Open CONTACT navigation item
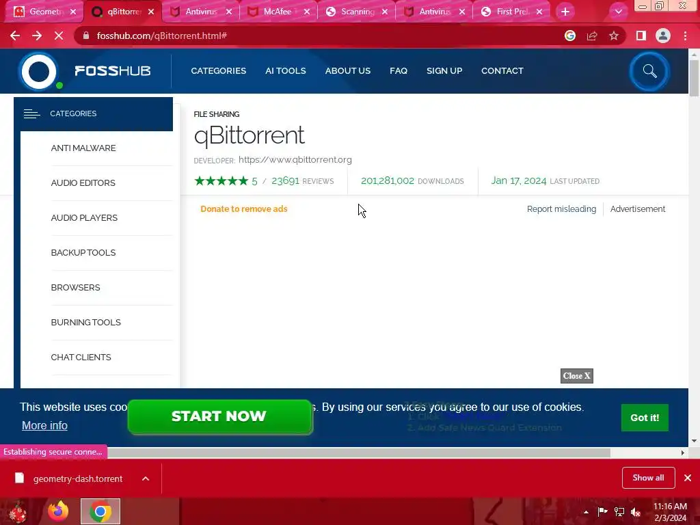Viewport: 700px width, 525px height. 502,71
